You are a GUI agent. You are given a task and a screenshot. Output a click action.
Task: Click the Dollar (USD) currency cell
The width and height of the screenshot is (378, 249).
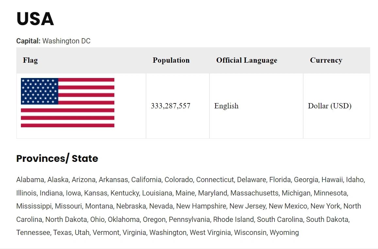click(330, 106)
